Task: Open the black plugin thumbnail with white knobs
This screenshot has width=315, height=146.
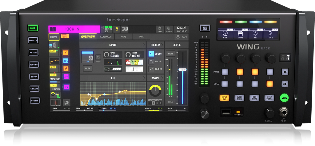Action: coord(113,69)
